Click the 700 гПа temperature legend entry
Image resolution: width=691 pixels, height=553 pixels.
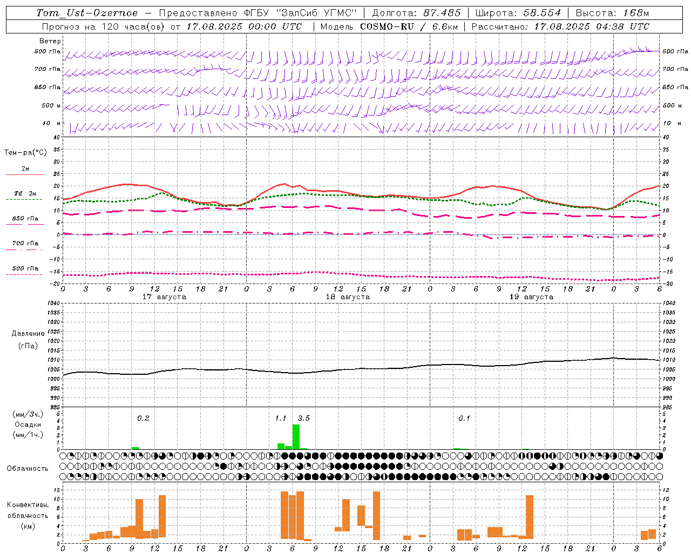point(25,243)
